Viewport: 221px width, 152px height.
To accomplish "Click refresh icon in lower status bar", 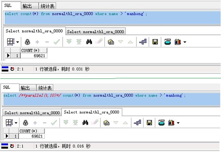I will (x=12, y=146).
